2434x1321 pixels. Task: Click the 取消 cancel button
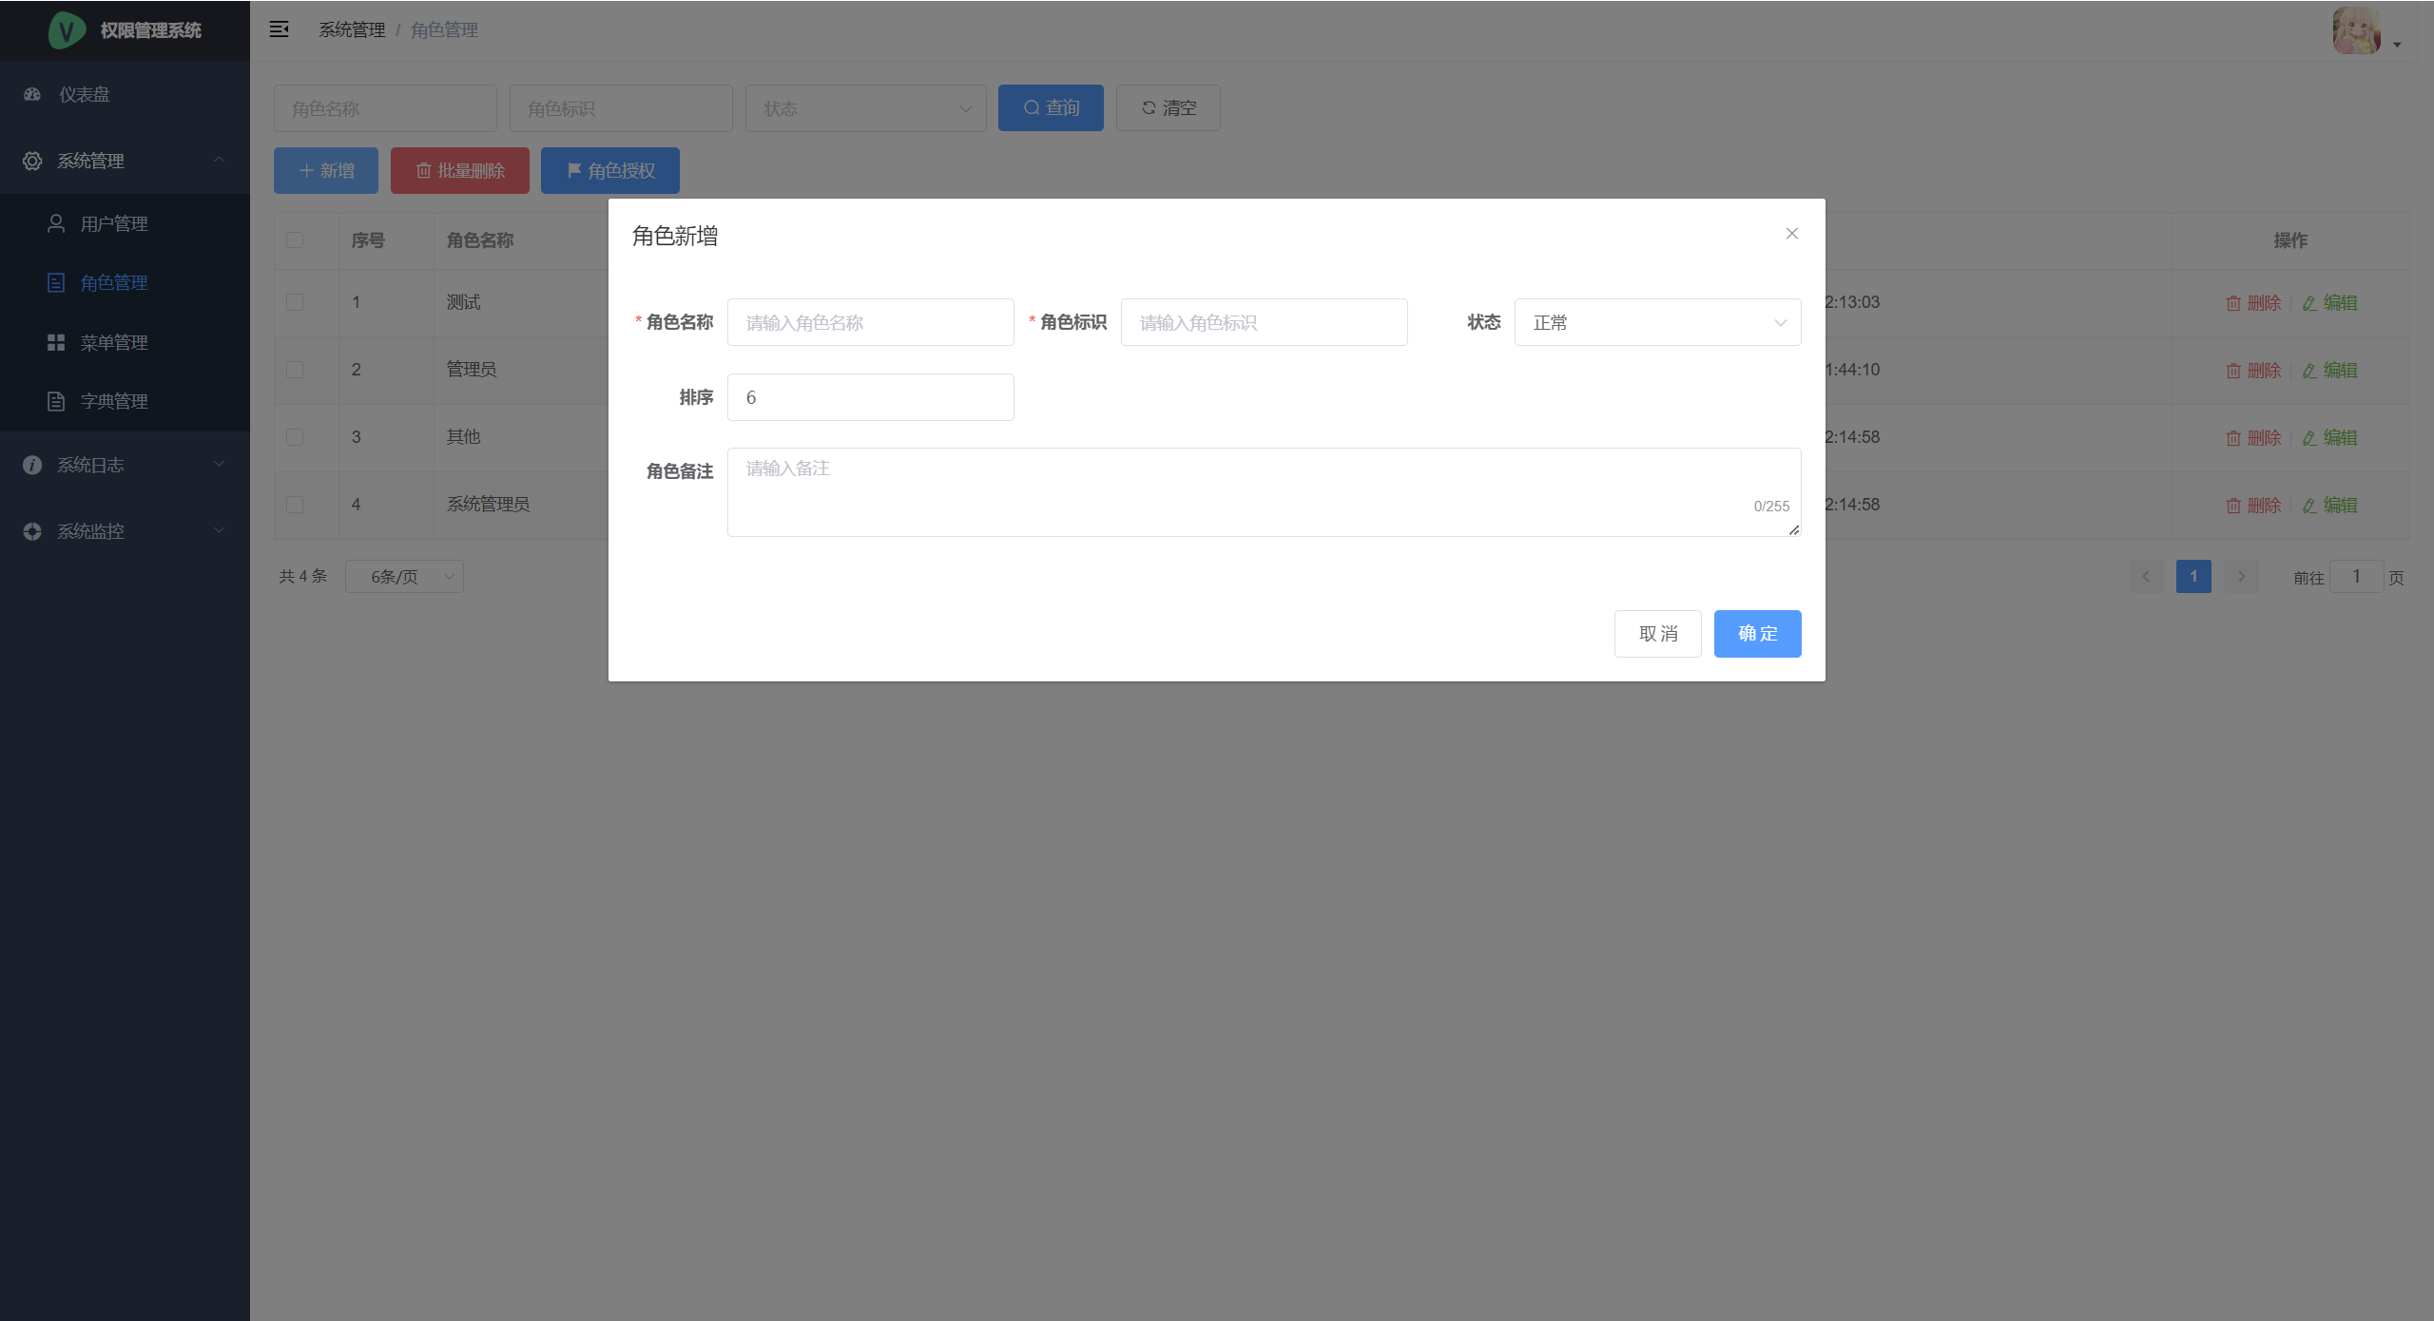[1657, 634]
